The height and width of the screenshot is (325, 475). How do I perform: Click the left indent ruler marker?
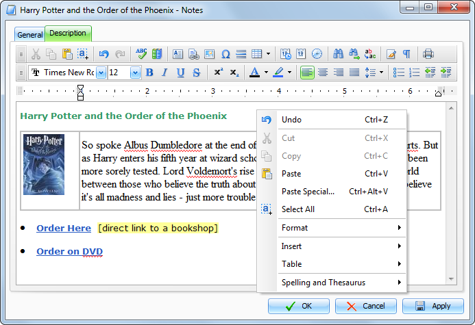pyautogui.click(x=80, y=92)
